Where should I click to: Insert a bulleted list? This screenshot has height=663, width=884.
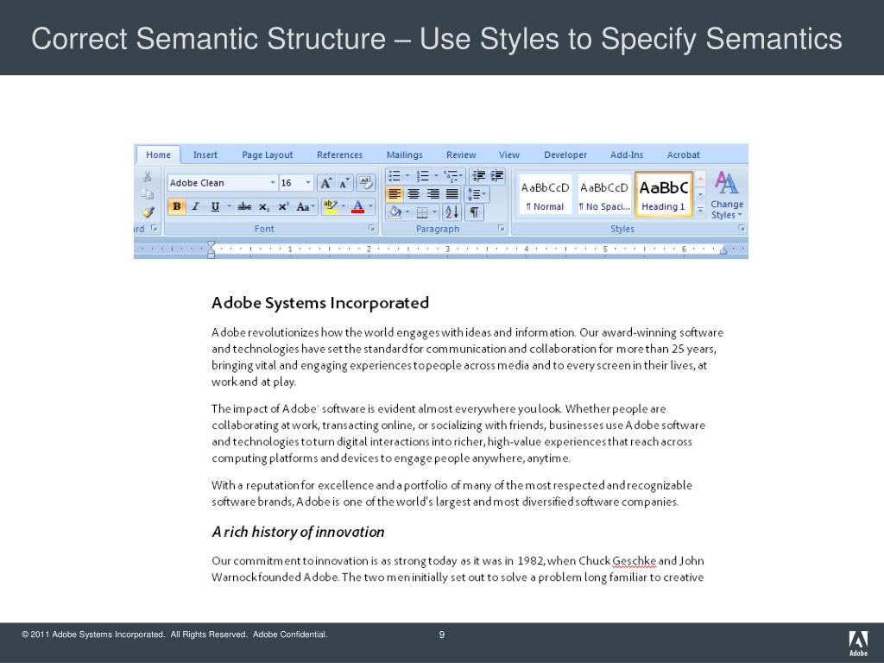[x=395, y=176]
